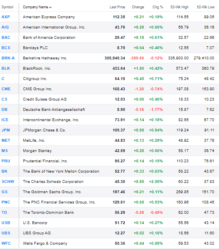The image size is (219, 249).
Task: Sort table by Company Name header
Action: (37, 7)
